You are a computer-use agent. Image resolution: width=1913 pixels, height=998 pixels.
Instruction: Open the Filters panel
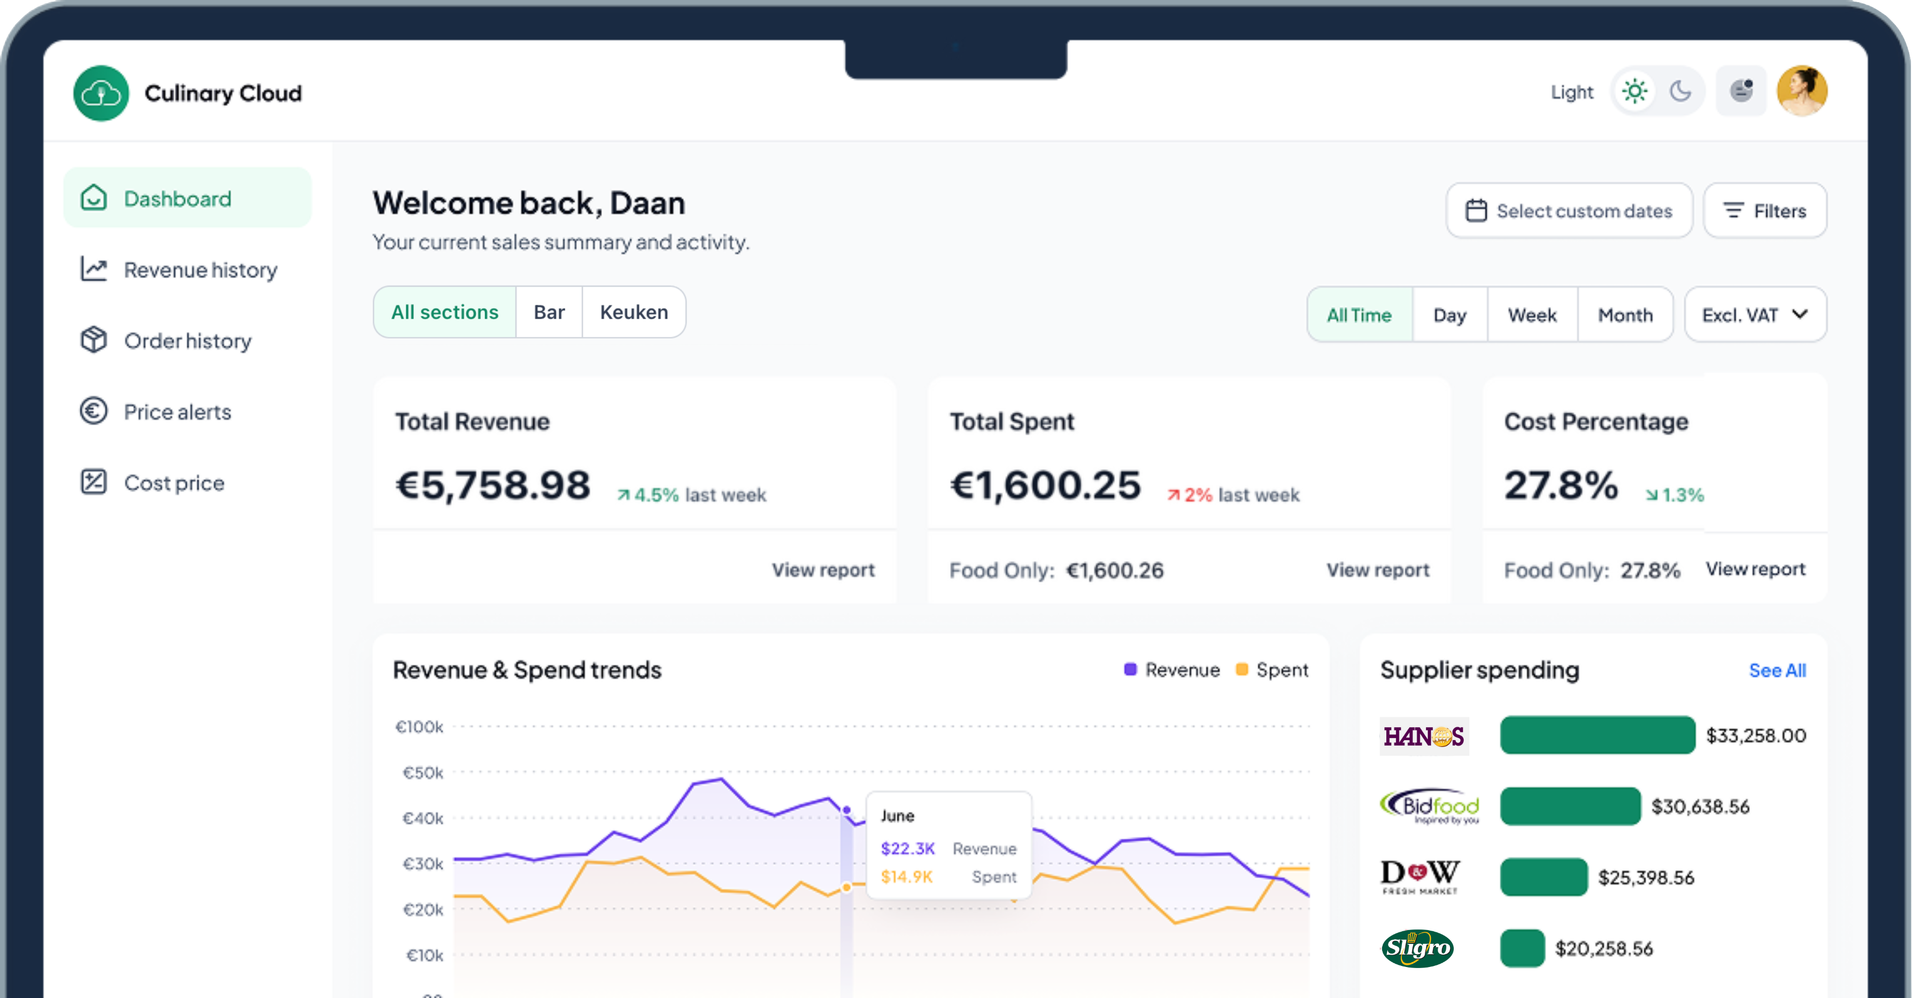click(x=1765, y=210)
